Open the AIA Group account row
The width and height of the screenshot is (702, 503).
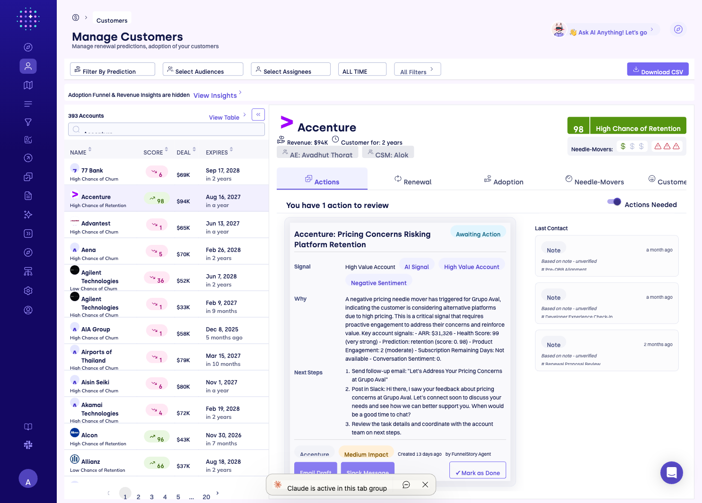tap(167, 330)
